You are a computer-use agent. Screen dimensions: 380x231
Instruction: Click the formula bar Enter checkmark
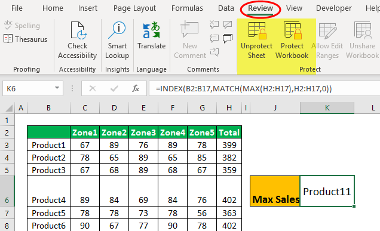coord(114,88)
